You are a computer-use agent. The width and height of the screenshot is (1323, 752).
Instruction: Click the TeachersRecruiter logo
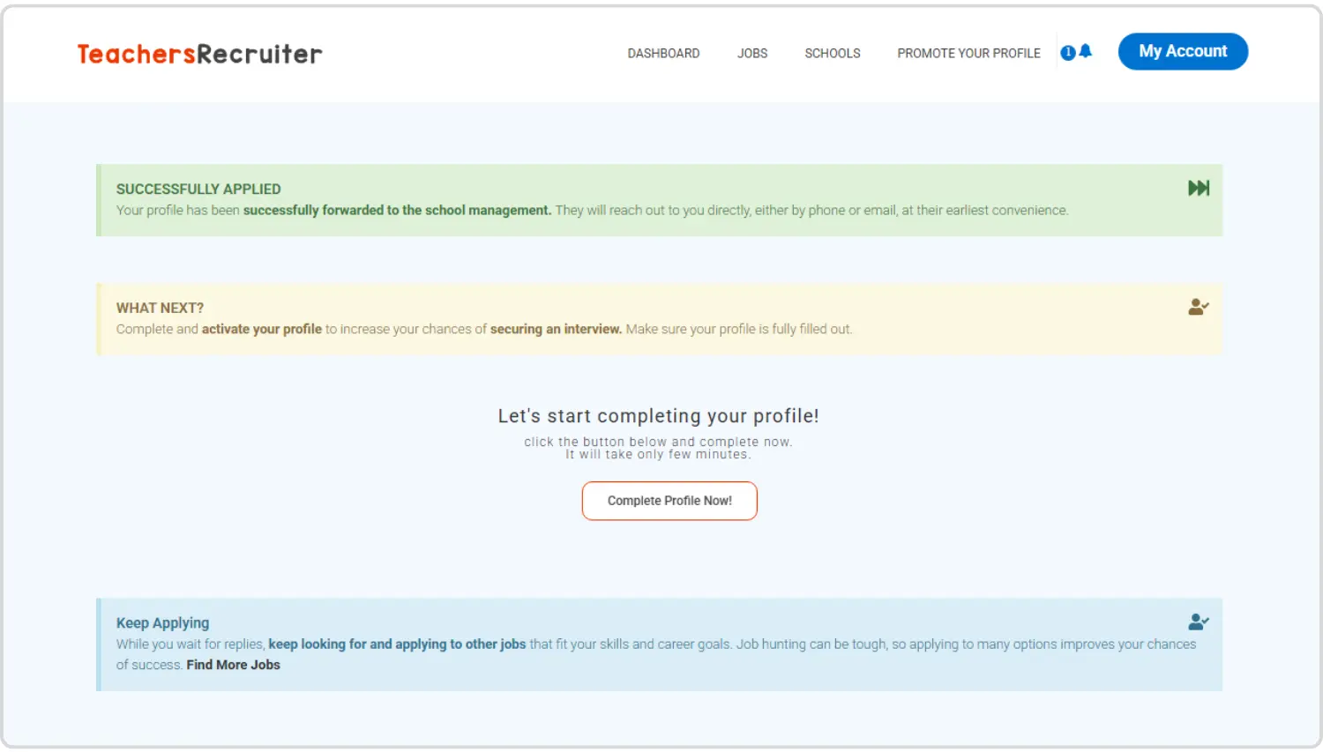pyautogui.click(x=199, y=54)
